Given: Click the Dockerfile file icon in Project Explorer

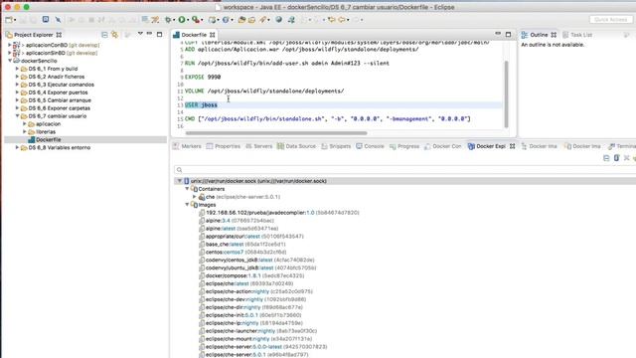Looking at the screenshot, I should (x=31, y=139).
